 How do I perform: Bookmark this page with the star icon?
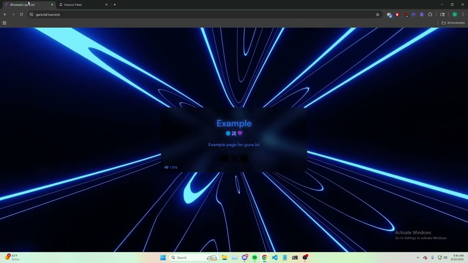(x=378, y=15)
